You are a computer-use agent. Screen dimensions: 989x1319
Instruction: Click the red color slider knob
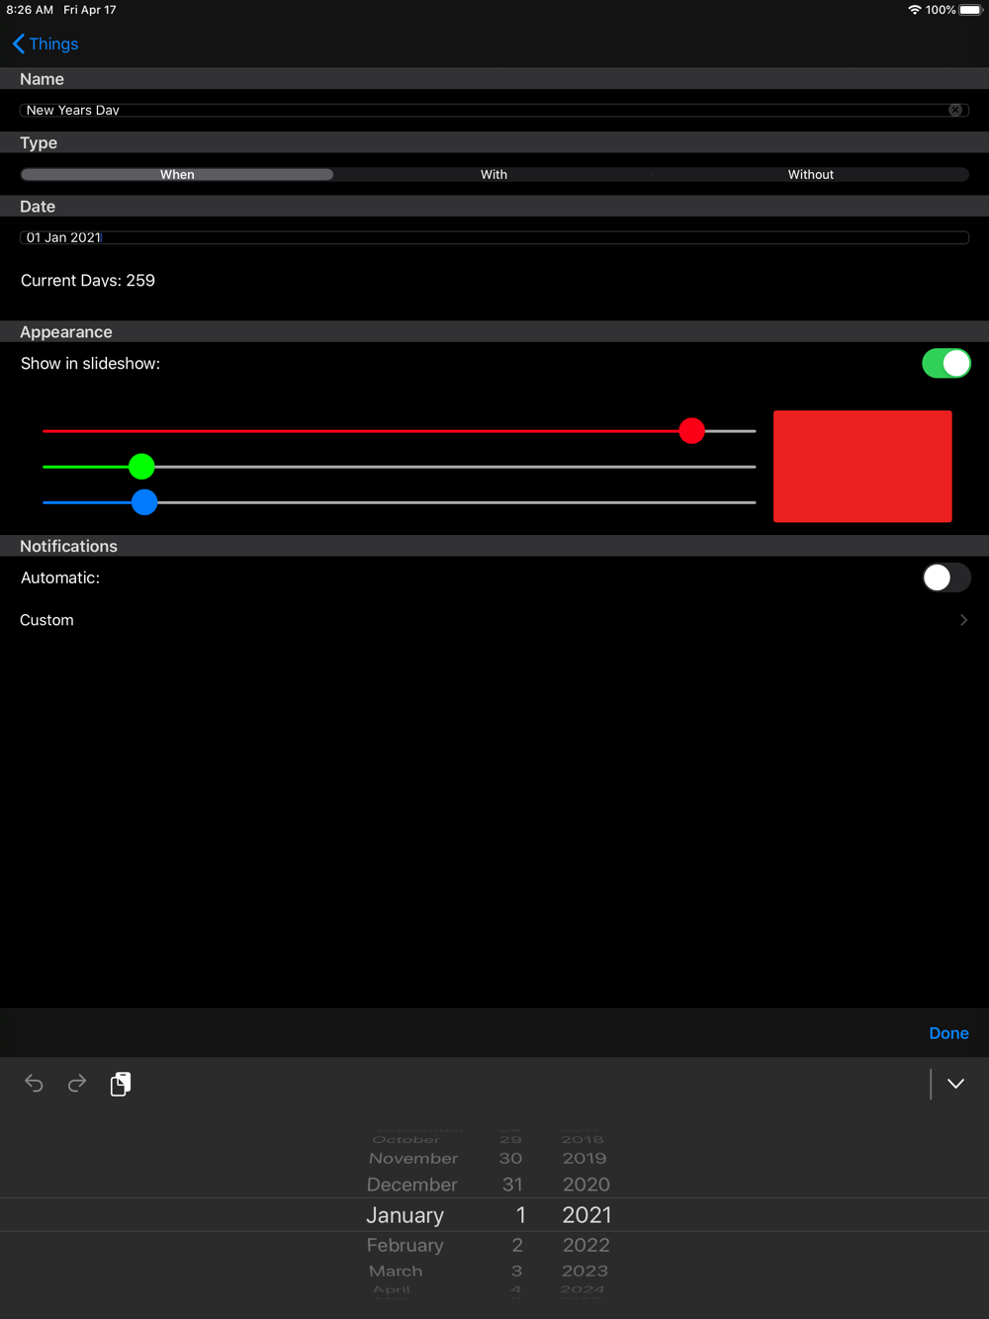pyautogui.click(x=692, y=431)
